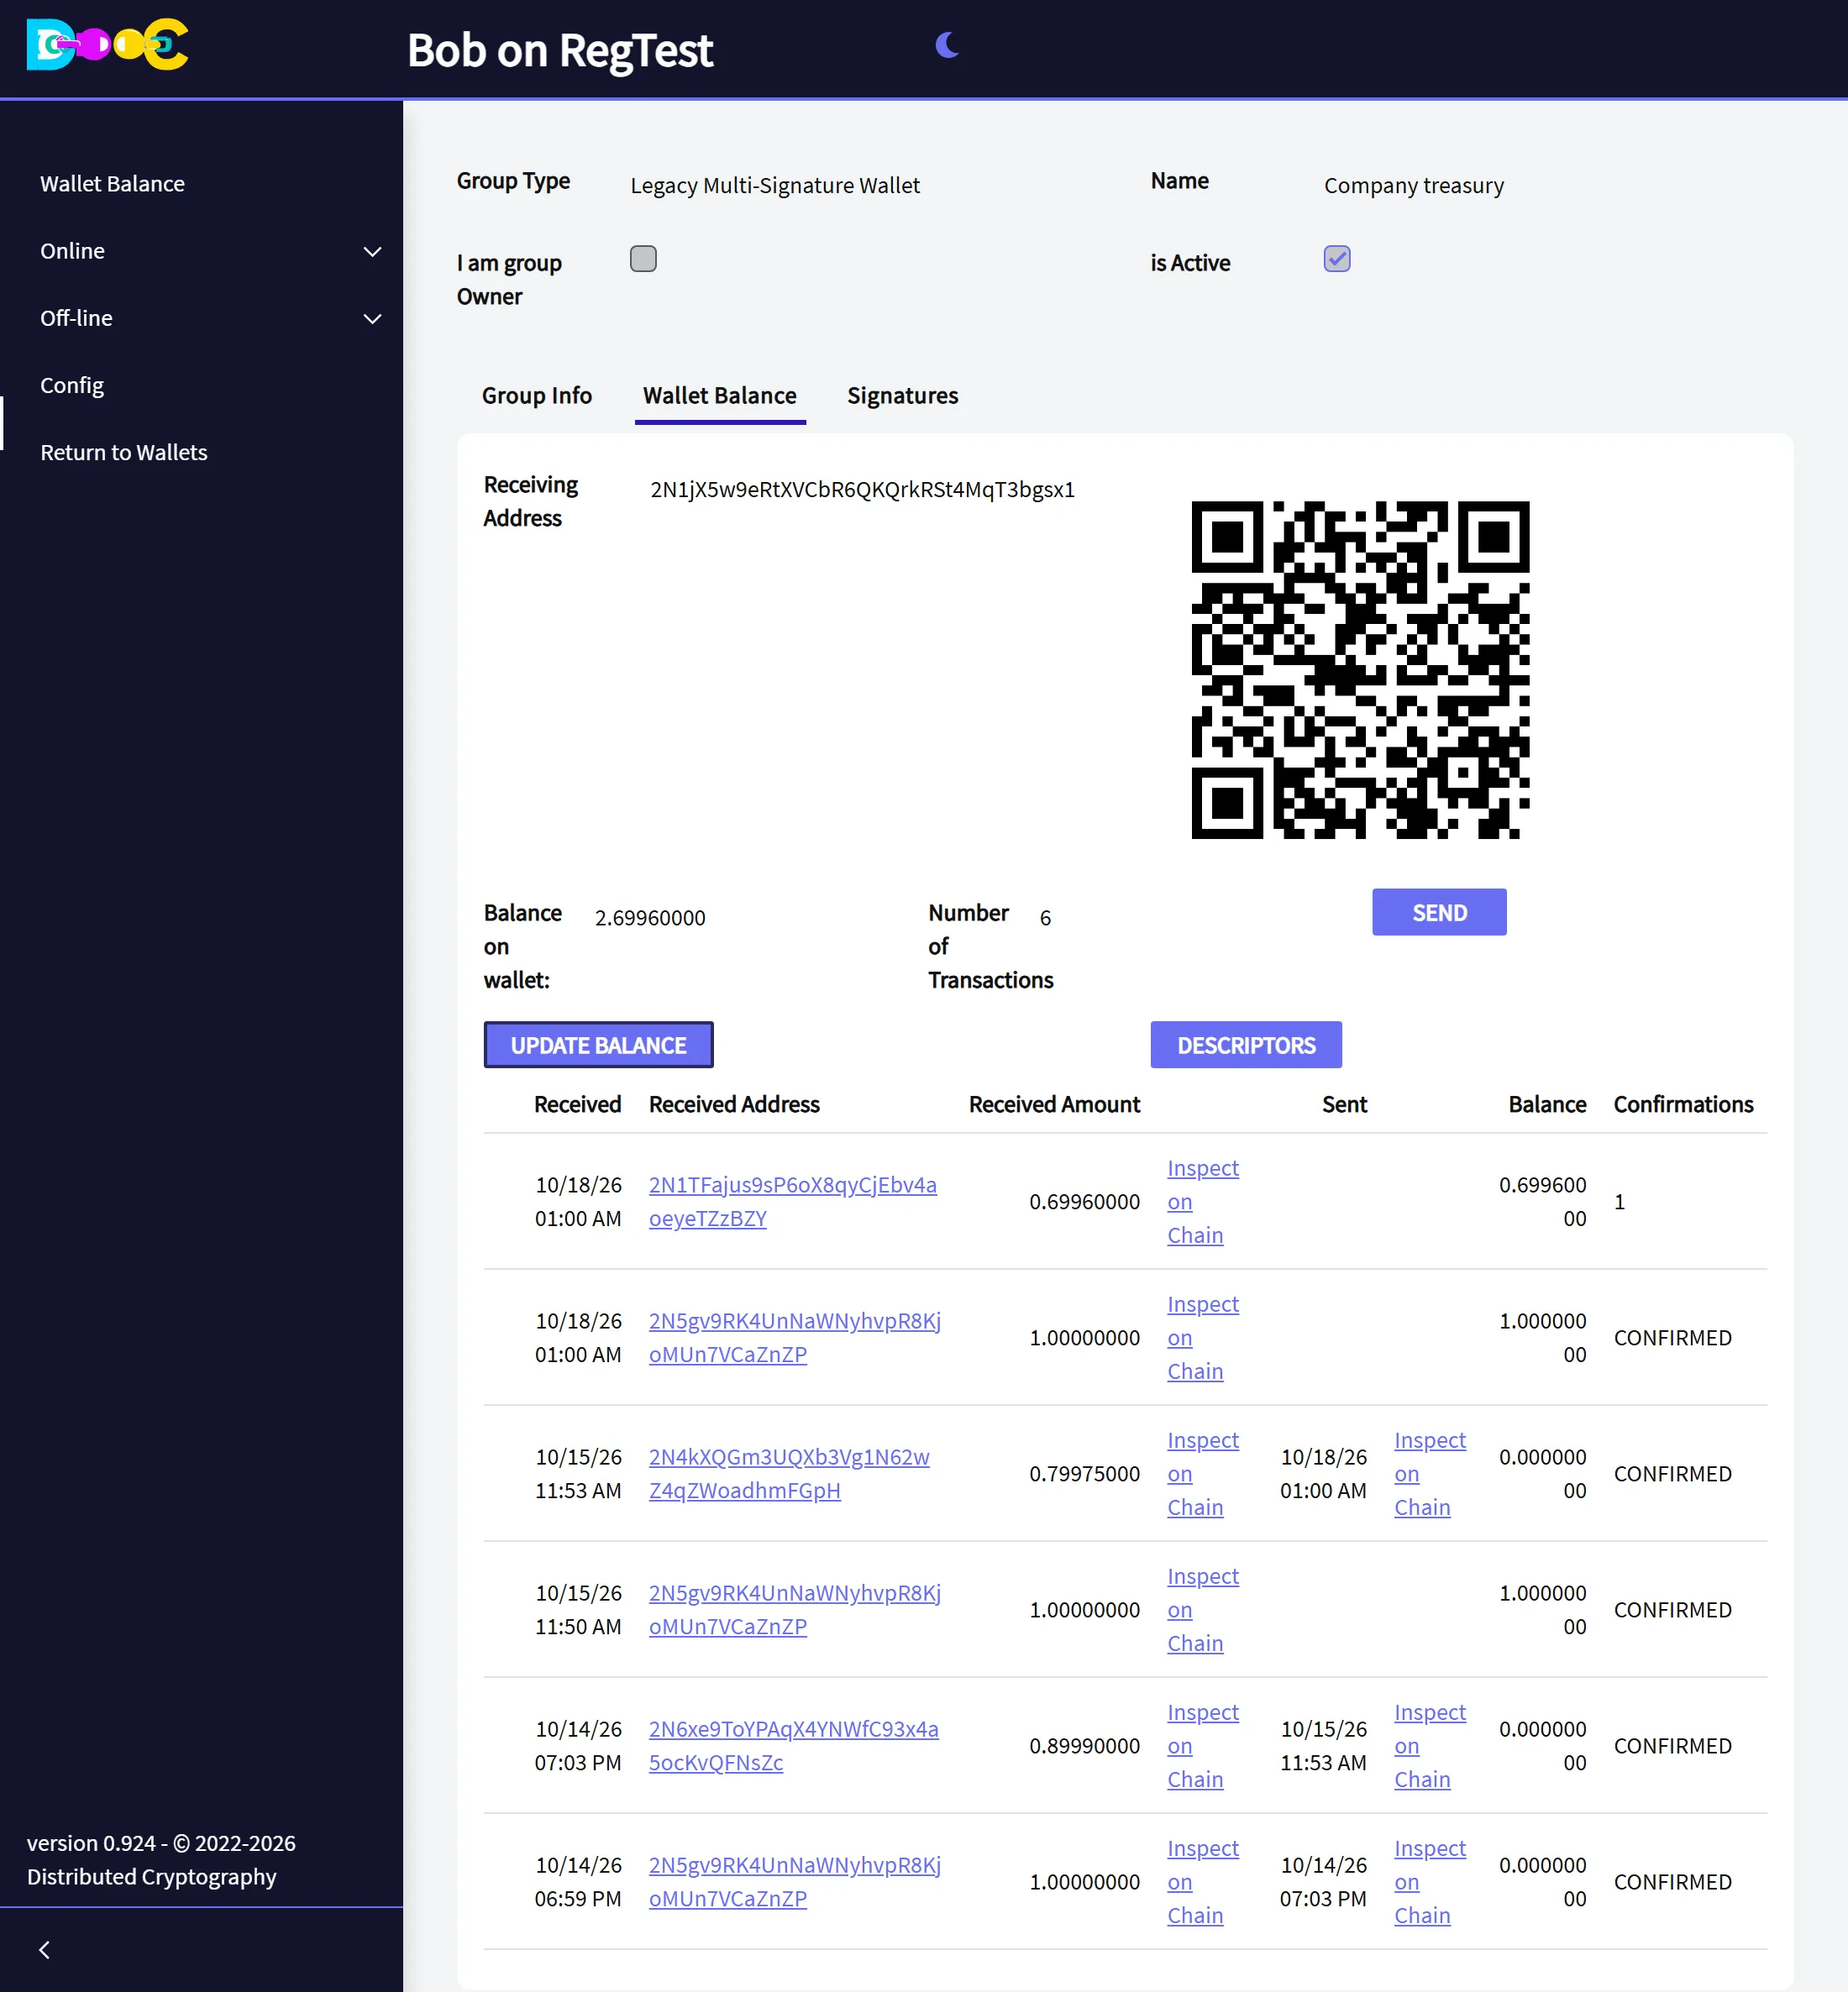The image size is (1848, 1992).
Task: Inspect on Chain sent 10/15/26 11:53 AM
Action: coord(1430,1745)
